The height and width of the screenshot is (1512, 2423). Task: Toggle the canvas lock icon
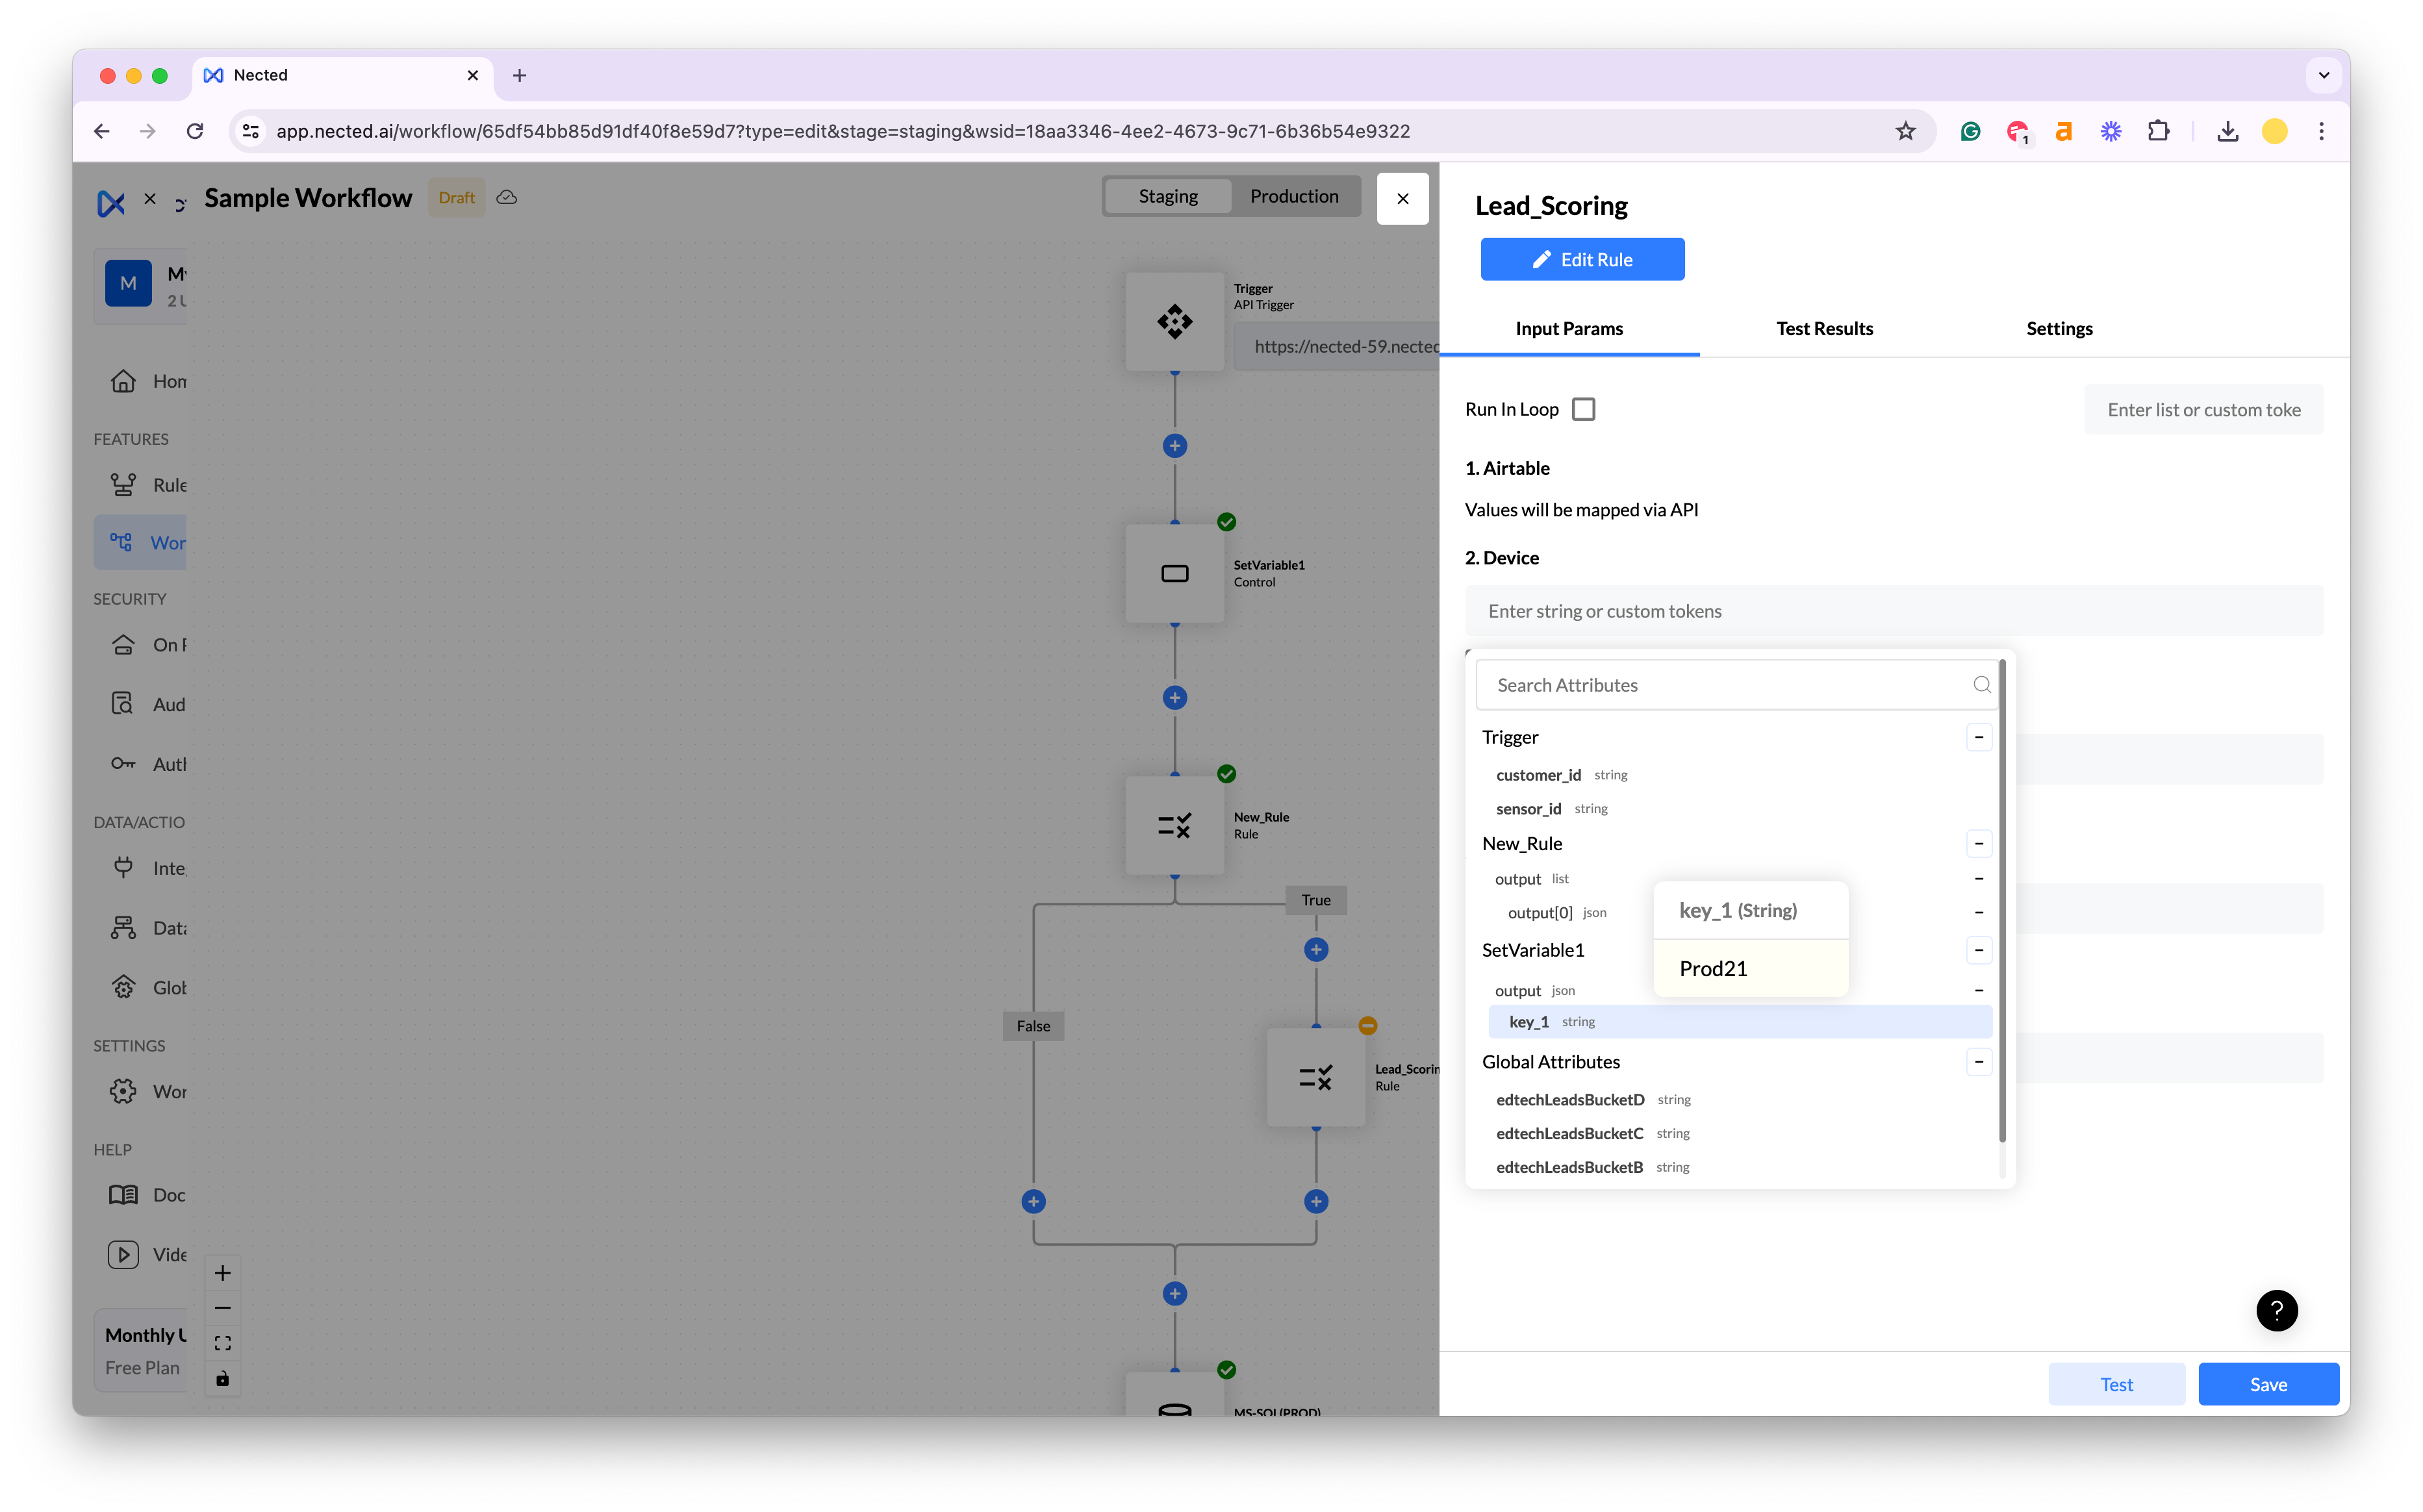pyautogui.click(x=222, y=1379)
